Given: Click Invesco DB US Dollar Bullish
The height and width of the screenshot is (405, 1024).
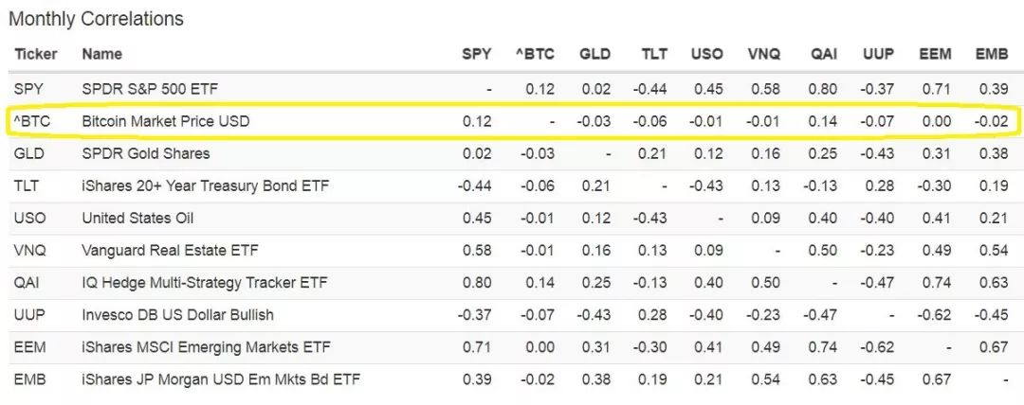Looking at the screenshot, I should 177,315.
